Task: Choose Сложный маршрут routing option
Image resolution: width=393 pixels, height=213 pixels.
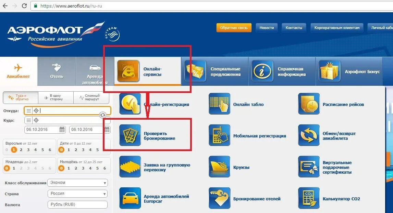Action: click(x=90, y=97)
